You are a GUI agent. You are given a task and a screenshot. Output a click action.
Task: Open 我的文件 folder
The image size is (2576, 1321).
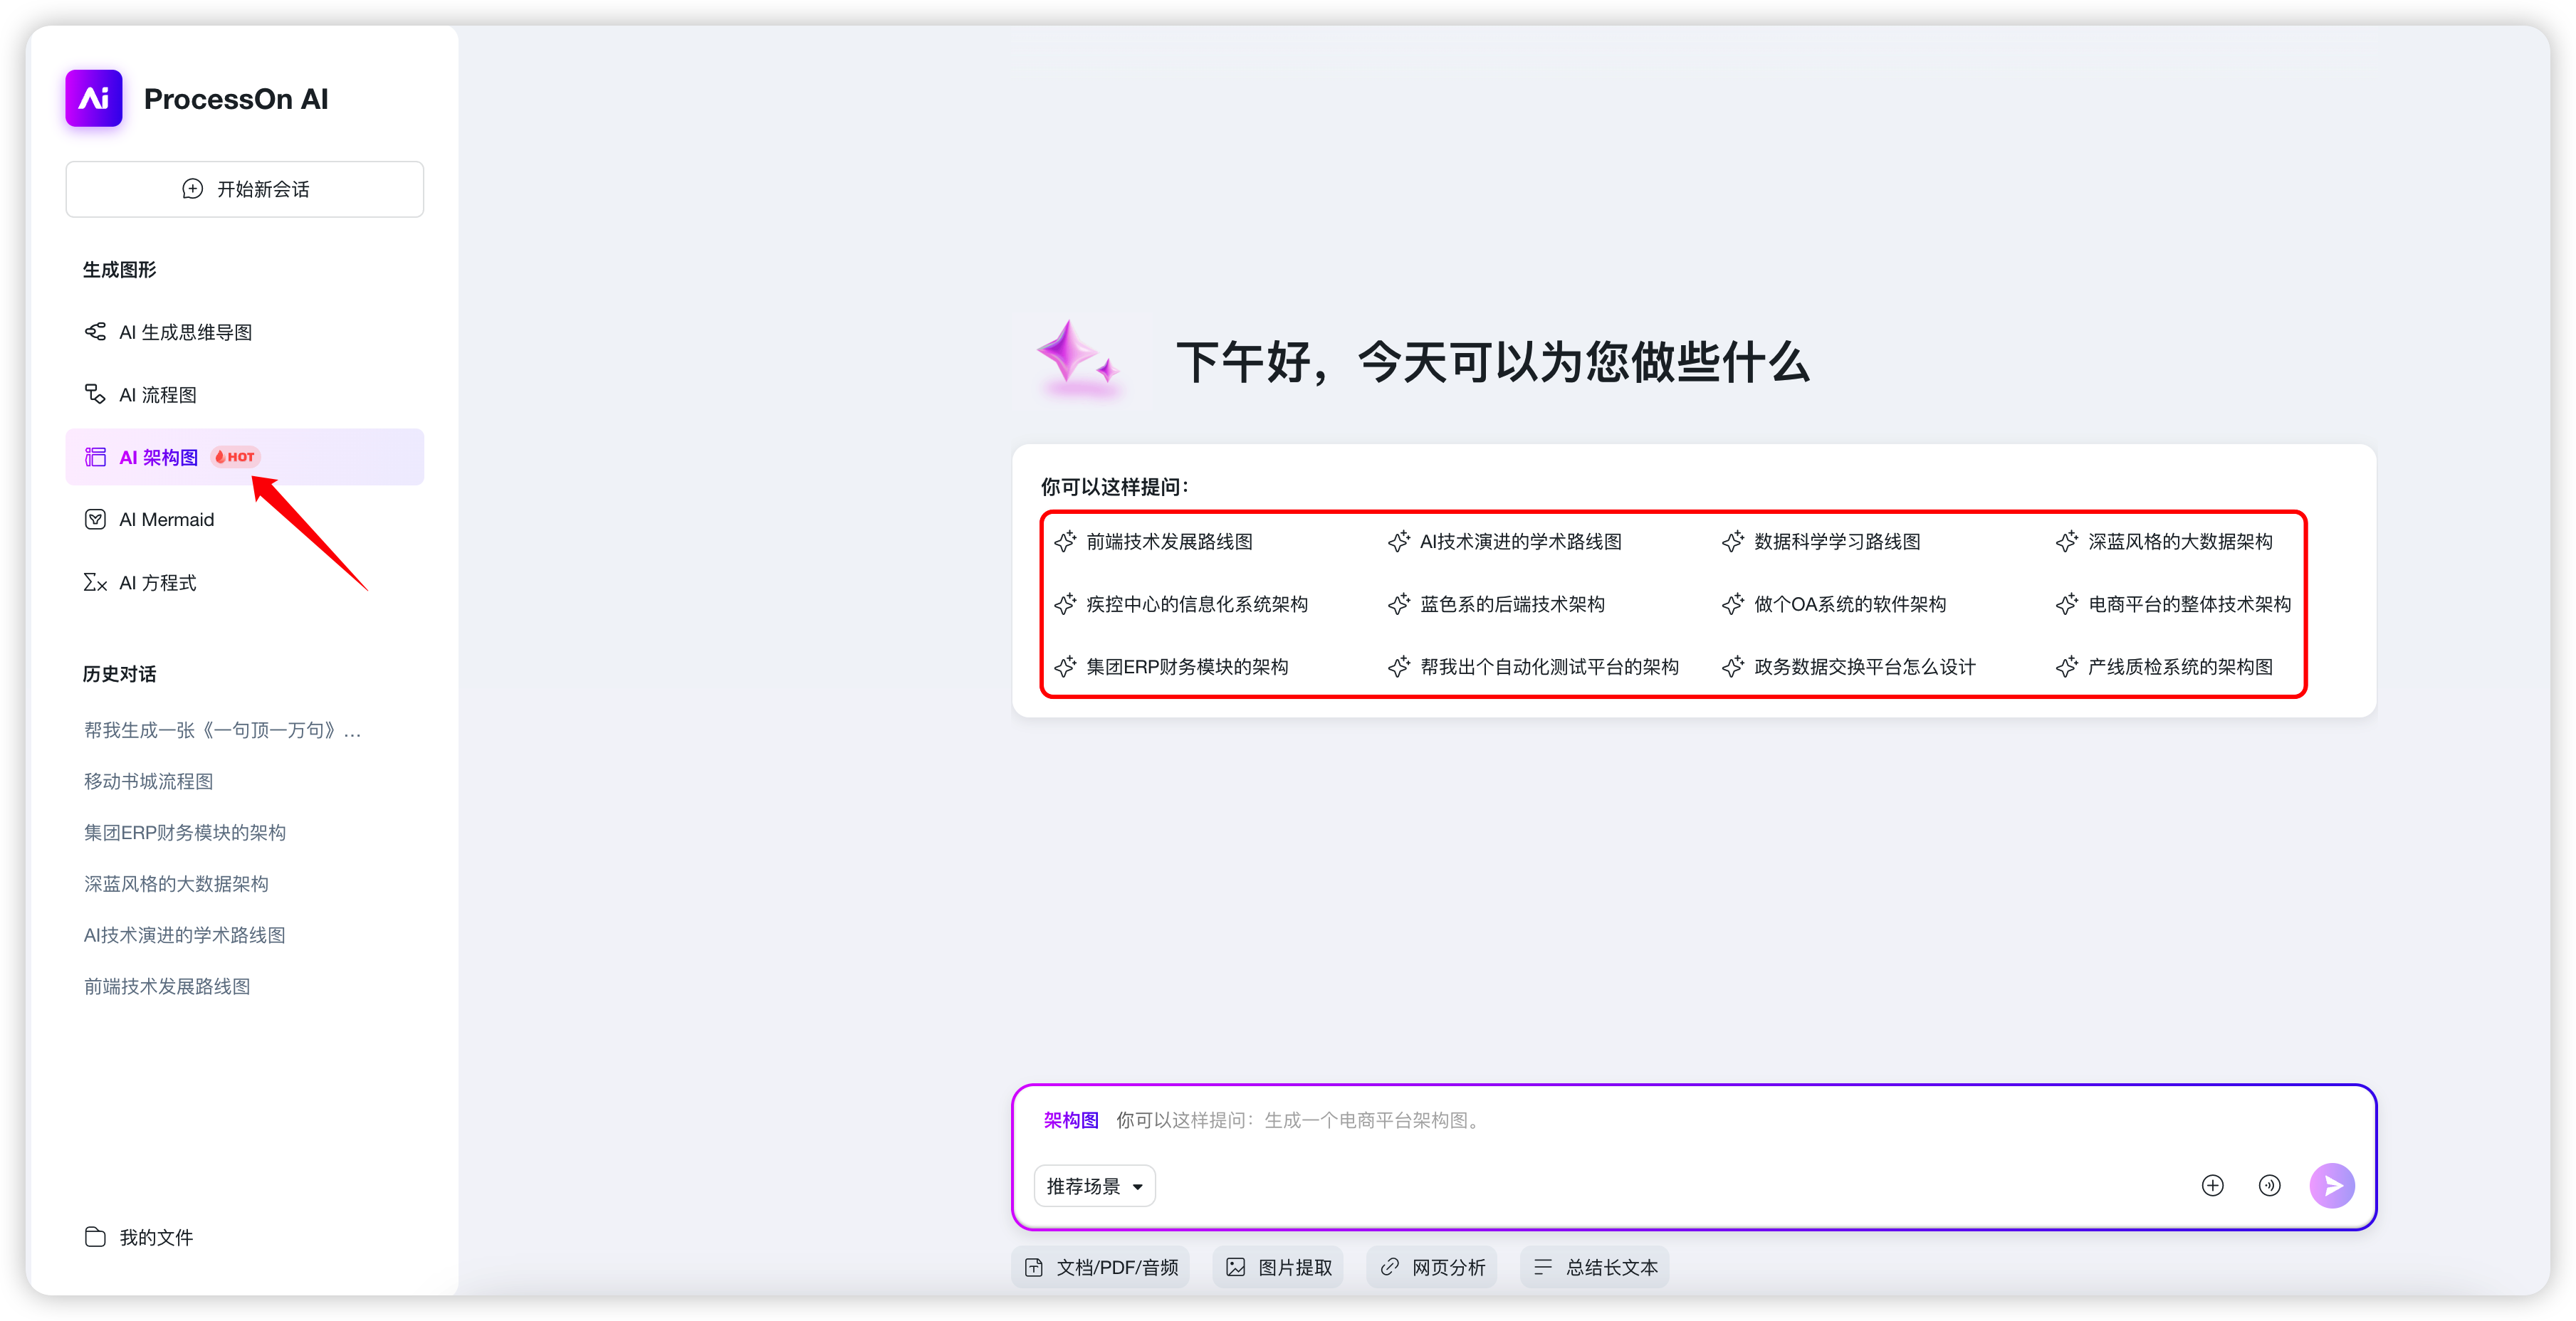[140, 1237]
